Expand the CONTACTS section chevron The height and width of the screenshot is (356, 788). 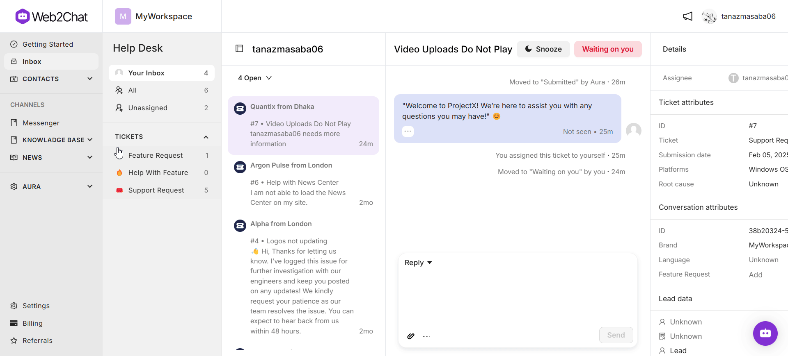pyautogui.click(x=90, y=79)
